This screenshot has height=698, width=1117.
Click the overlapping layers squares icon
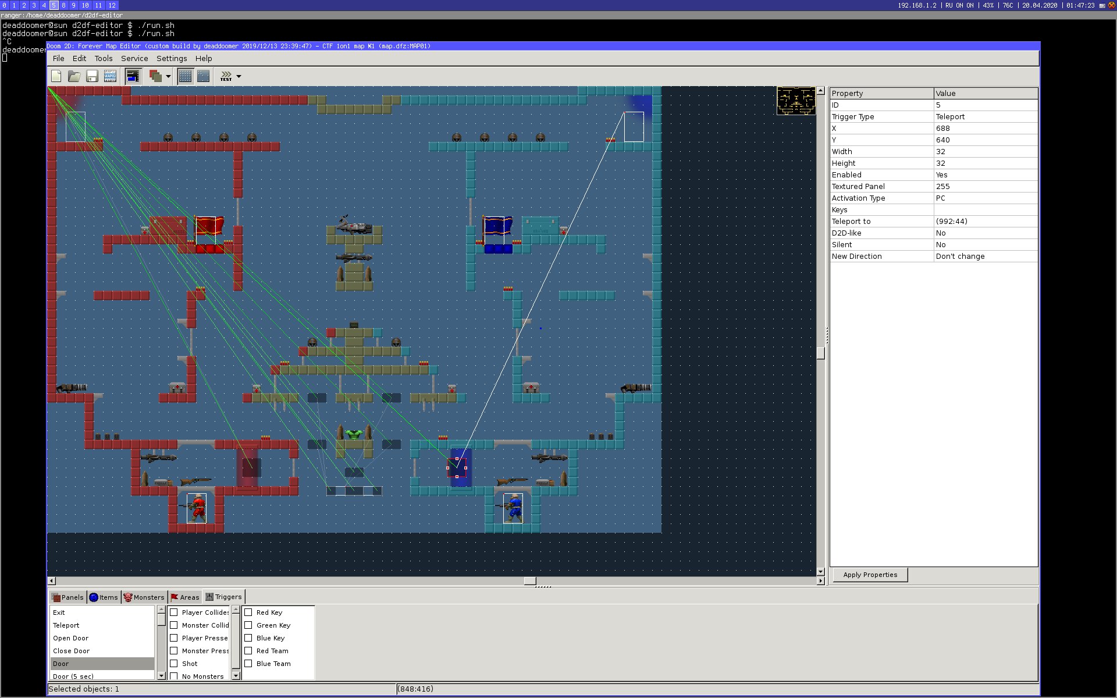coord(155,76)
